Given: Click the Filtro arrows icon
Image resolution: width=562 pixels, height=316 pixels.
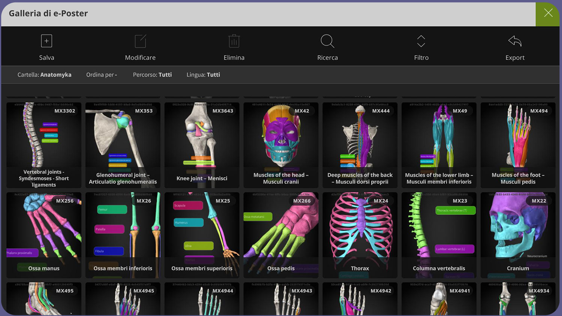Looking at the screenshot, I should pyautogui.click(x=421, y=41).
